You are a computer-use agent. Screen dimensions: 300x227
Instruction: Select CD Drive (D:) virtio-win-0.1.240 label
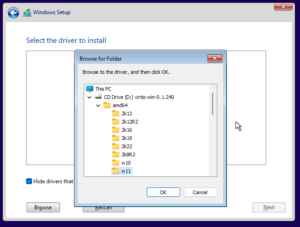[139, 97]
